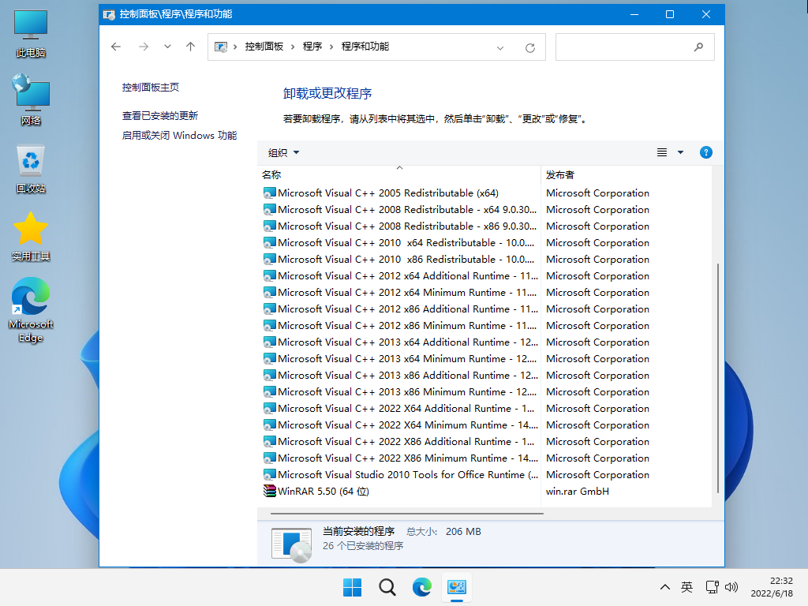The height and width of the screenshot is (606, 808).
Task: Click the installed programs icon in details pane
Action: 292,544
